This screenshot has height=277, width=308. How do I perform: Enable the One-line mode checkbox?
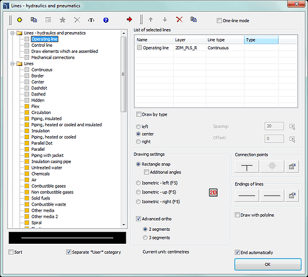pyautogui.click(x=219, y=20)
